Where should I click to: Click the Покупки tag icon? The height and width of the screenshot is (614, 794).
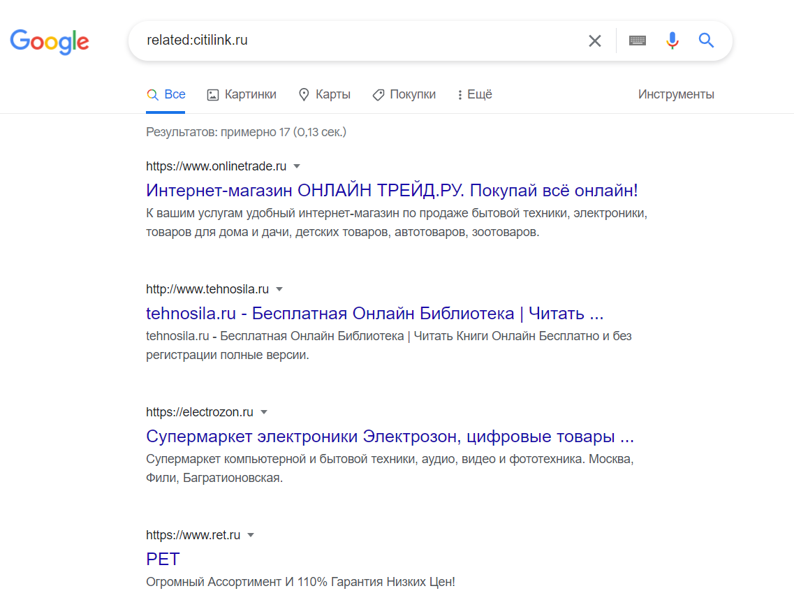tap(378, 95)
